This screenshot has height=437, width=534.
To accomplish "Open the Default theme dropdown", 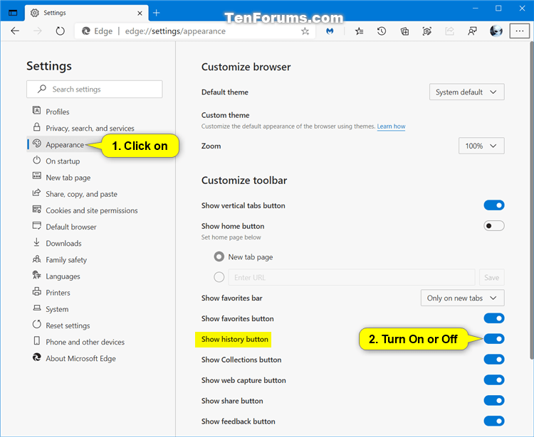I will (x=466, y=92).
